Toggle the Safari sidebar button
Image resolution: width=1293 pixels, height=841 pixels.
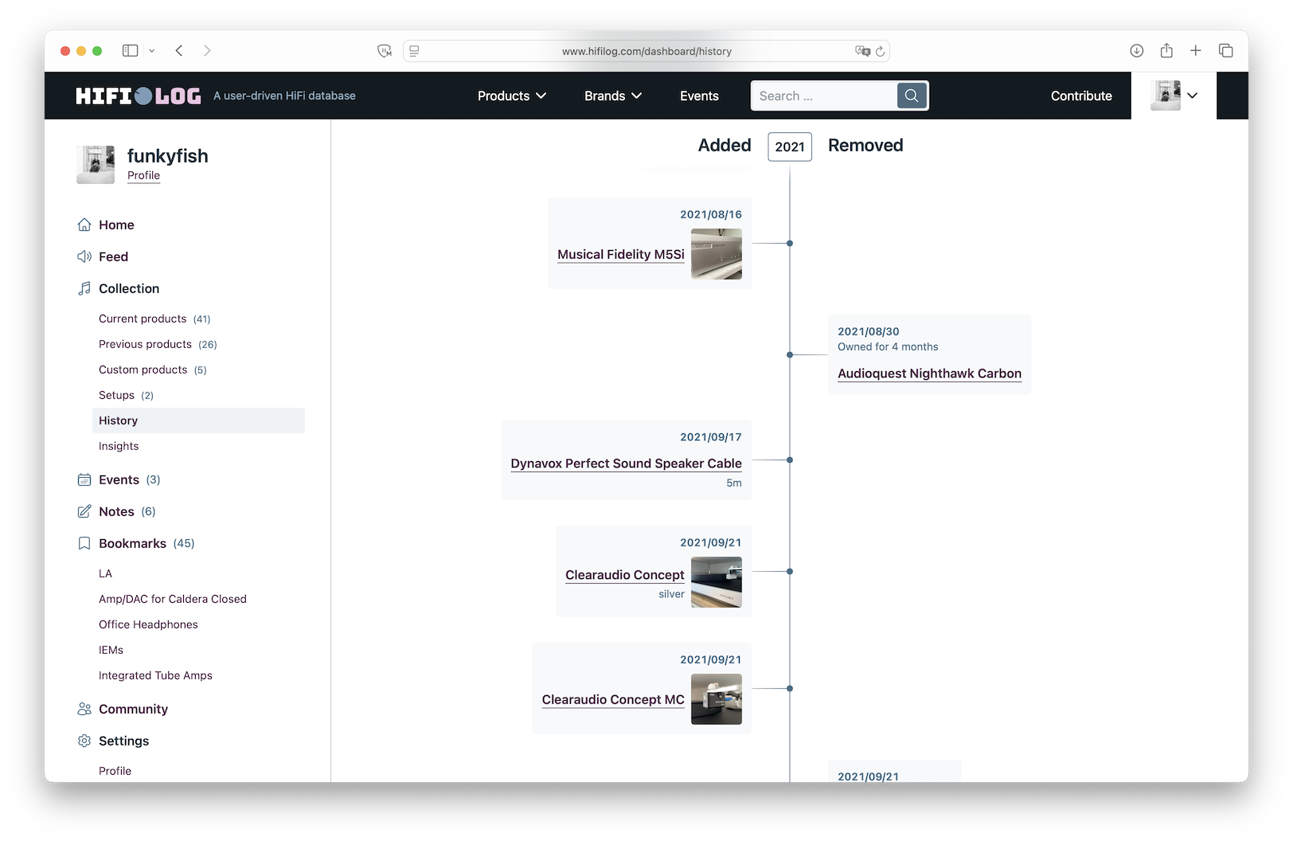point(130,50)
